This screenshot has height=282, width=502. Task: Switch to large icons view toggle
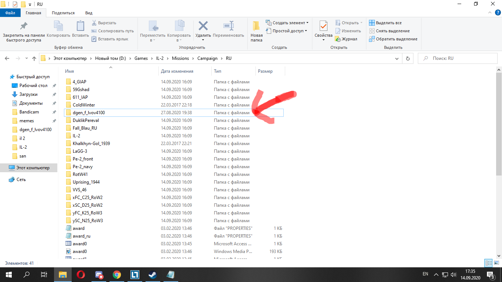(496, 263)
